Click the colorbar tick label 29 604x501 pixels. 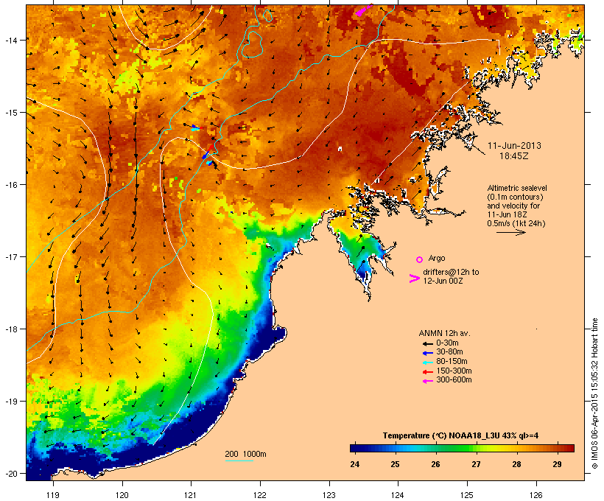[x=557, y=464]
